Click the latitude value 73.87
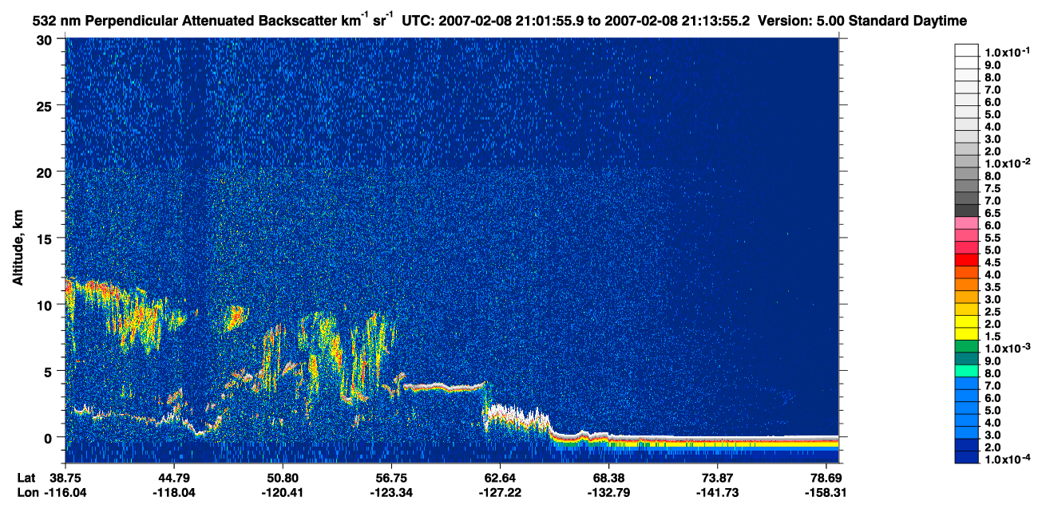 coord(717,478)
